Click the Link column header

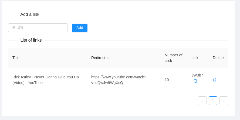(195, 58)
